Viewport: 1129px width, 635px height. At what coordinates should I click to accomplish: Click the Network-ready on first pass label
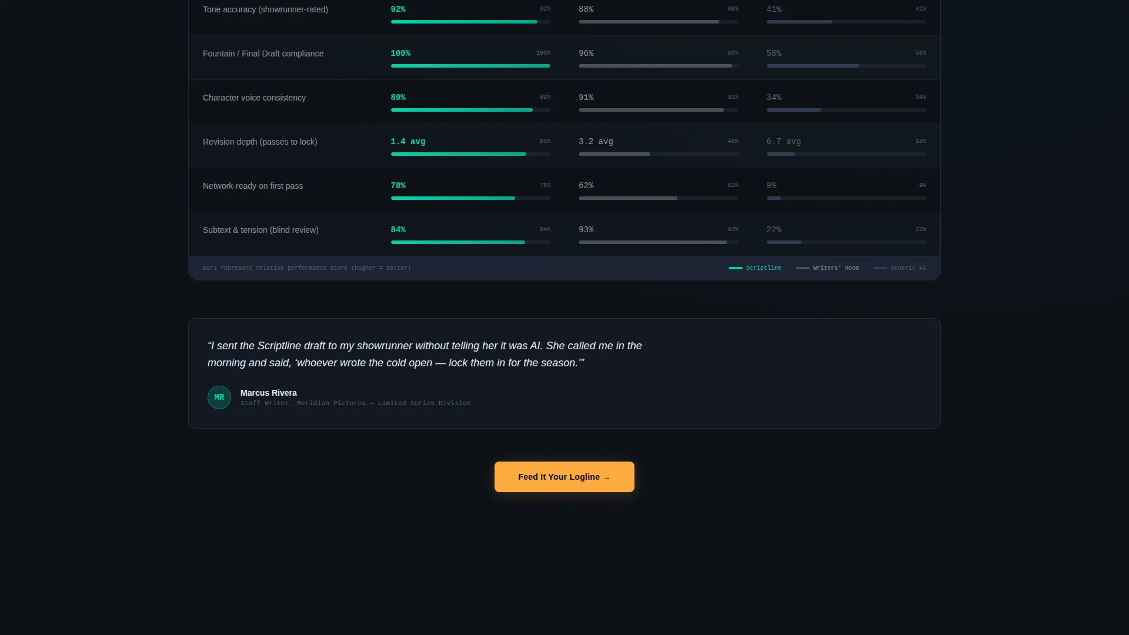pyautogui.click(x=253, y=186)
